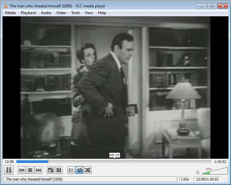Toggle random shuffle playback
The image size is (231, 185).
pyautogui.click(x=88, y=170)
